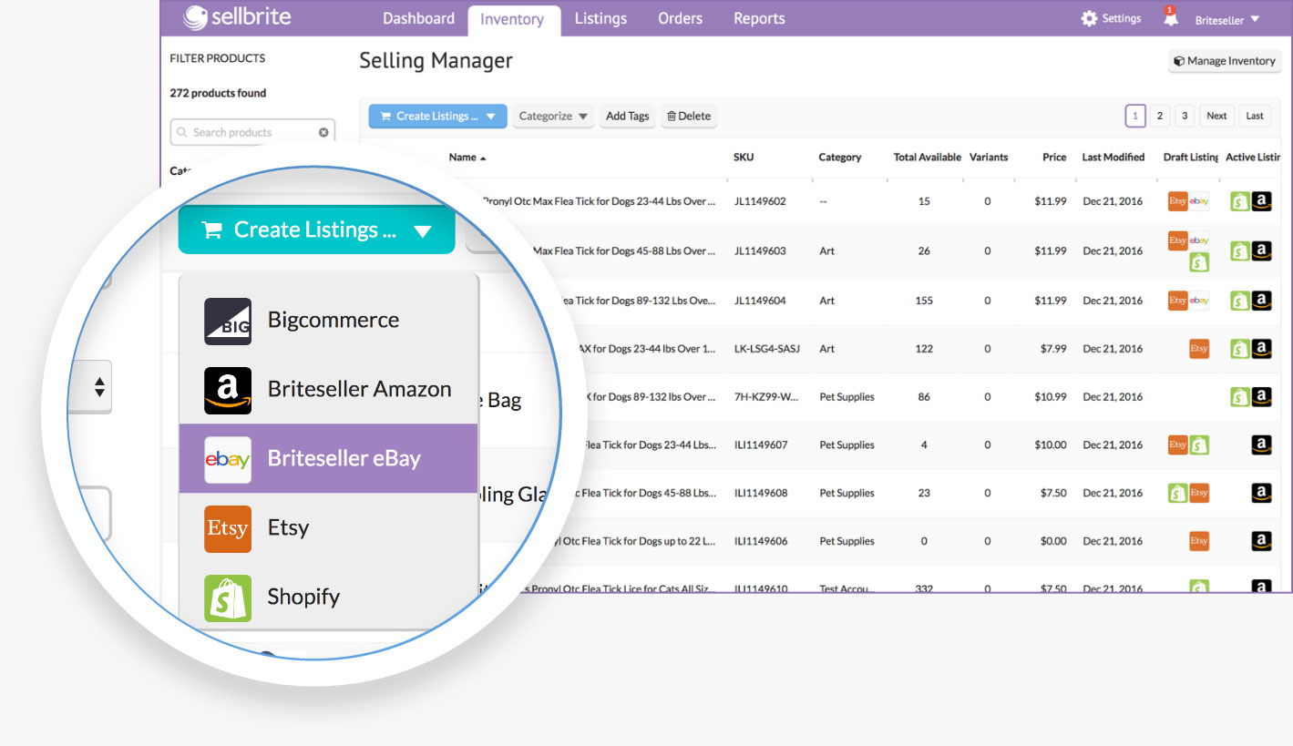This screenshot has height=746, width=1293.
Task: Select the Briteseller Amazon icon in the dropdown
Action: (227, 389)
